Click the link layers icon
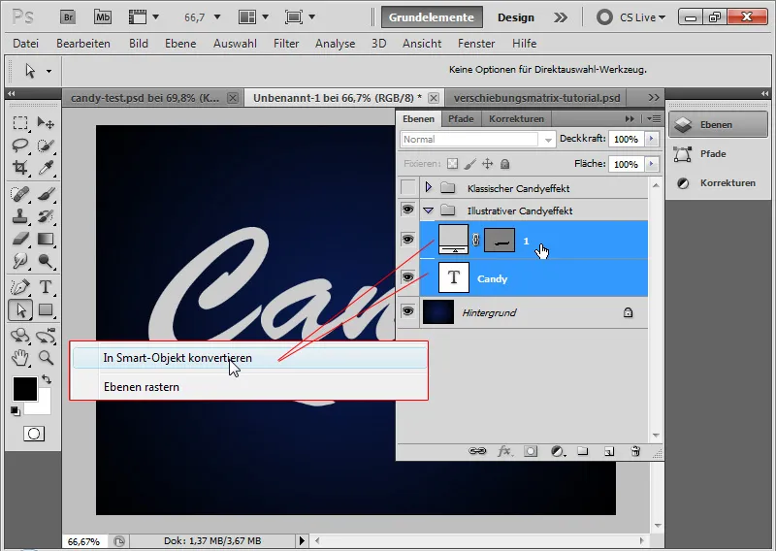The width and height of the screenshot is (776, 551). point(477,451)
